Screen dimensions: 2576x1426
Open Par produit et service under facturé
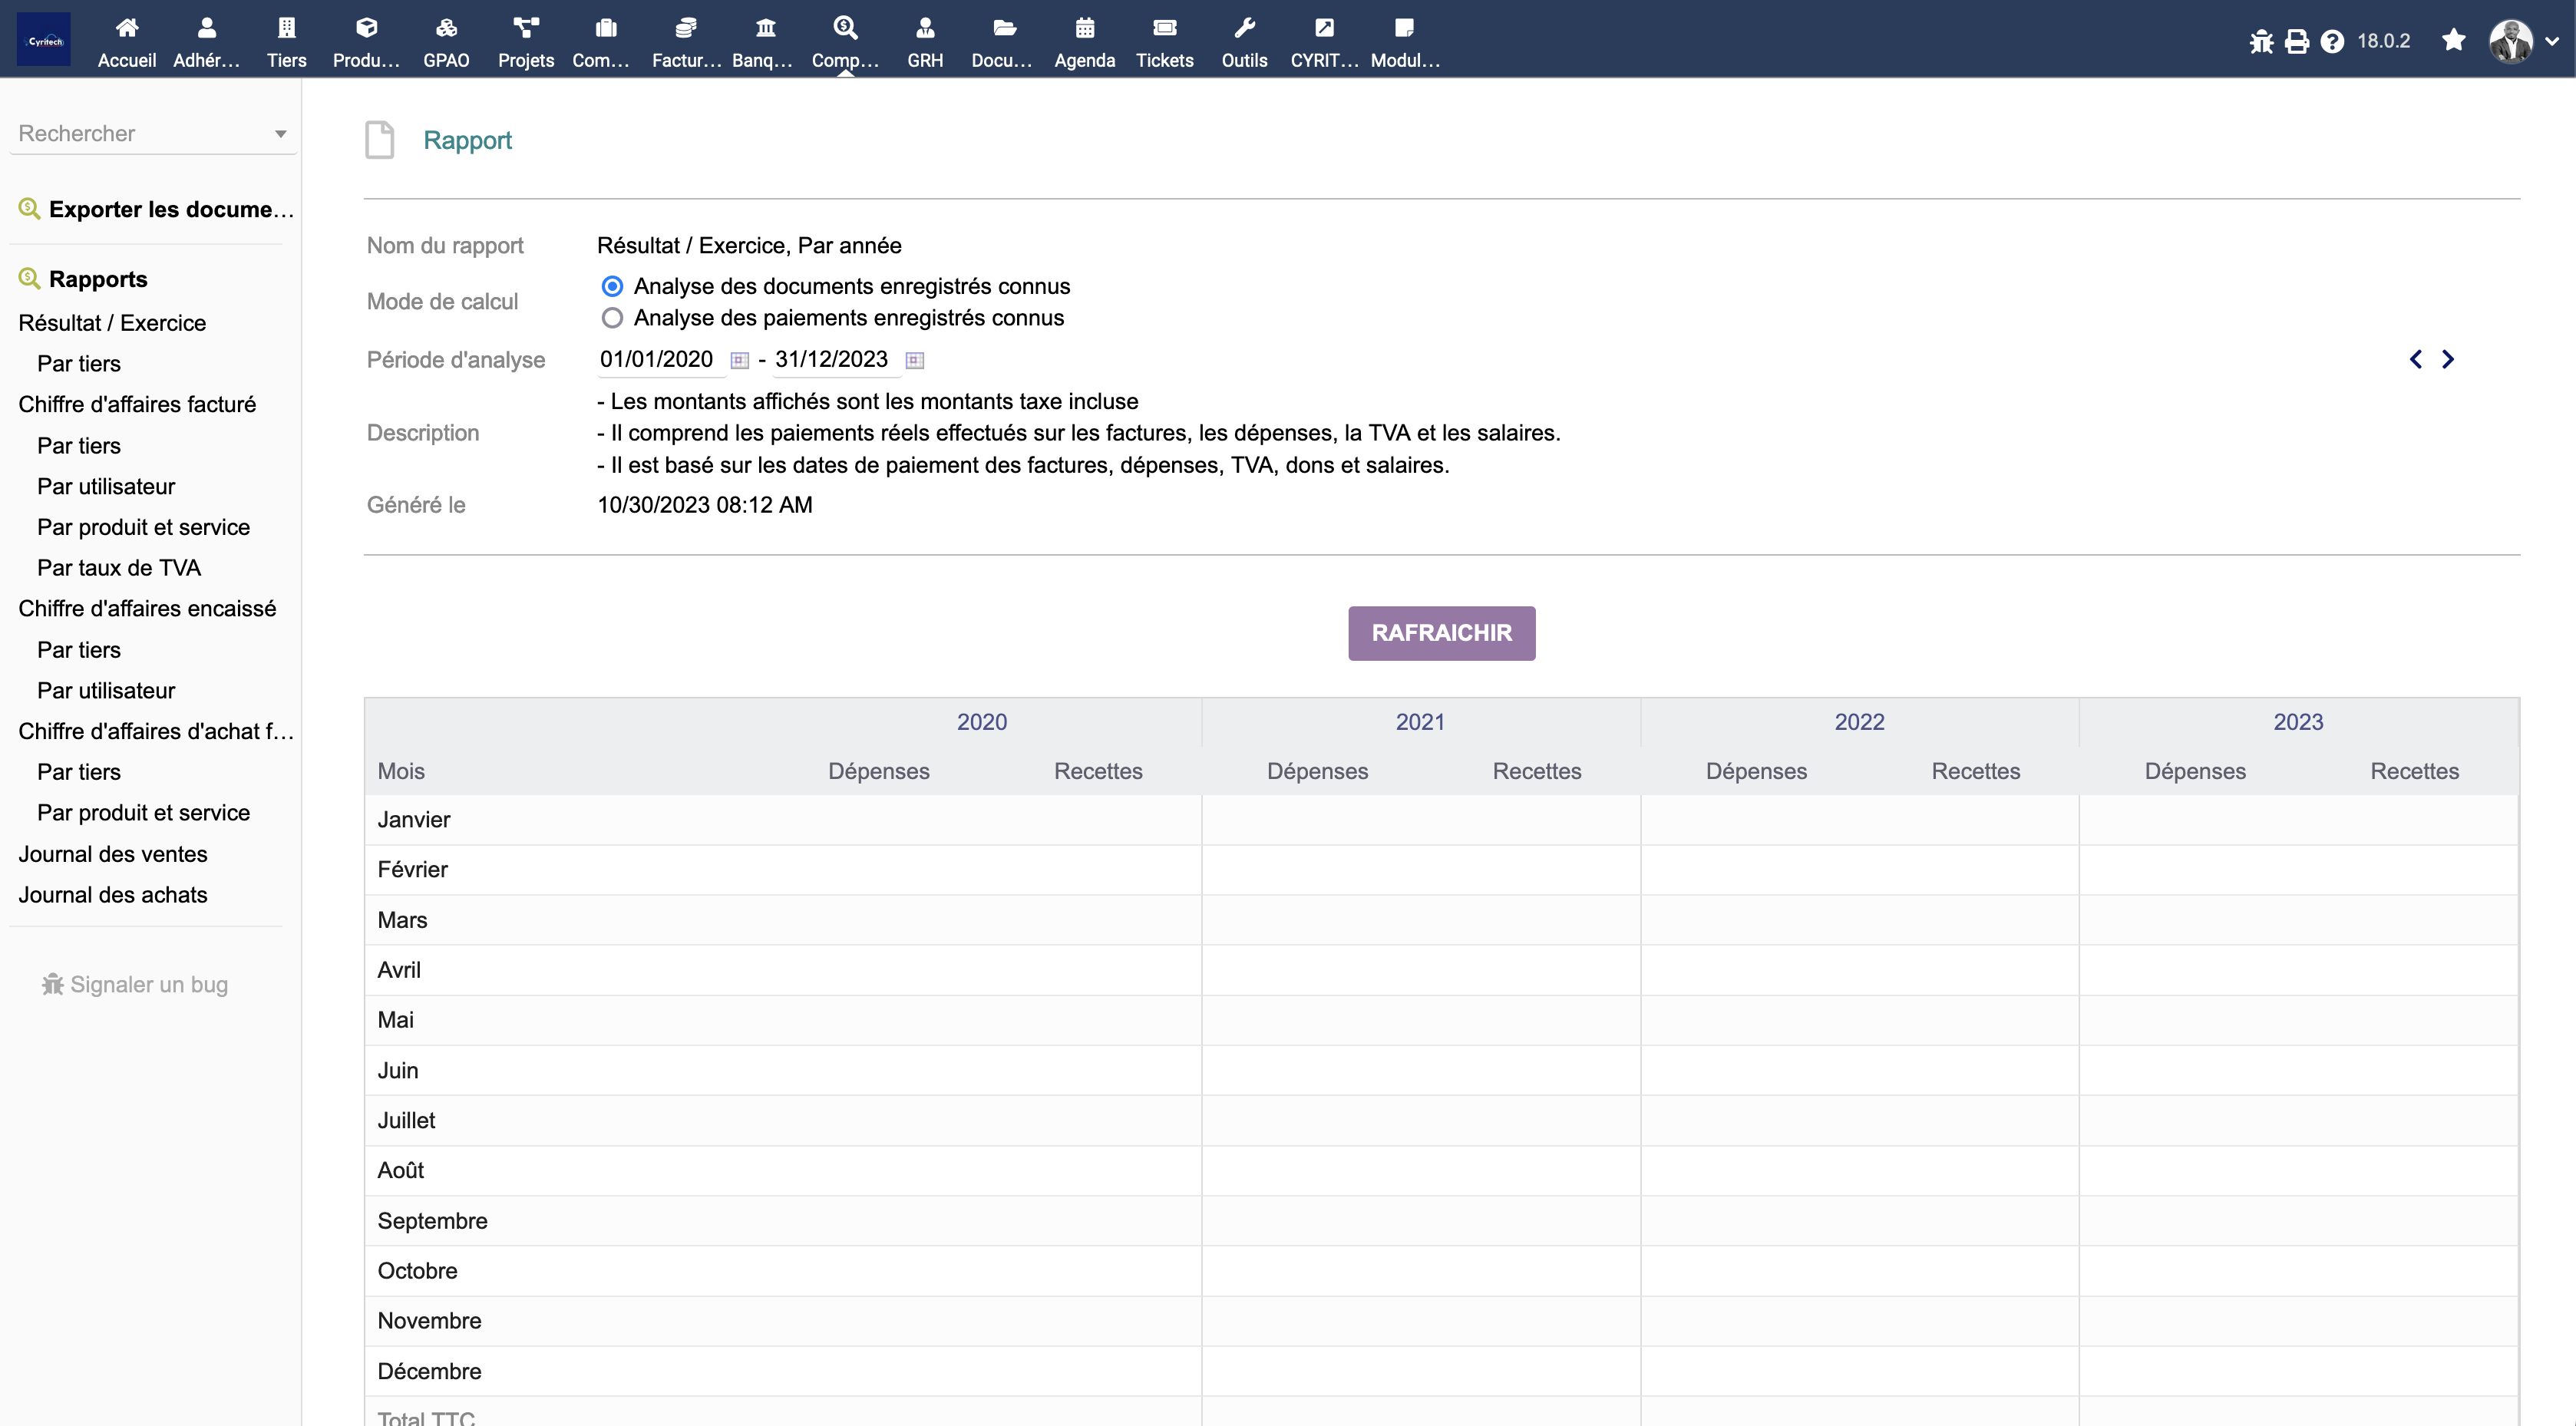(x=143, y=527)
